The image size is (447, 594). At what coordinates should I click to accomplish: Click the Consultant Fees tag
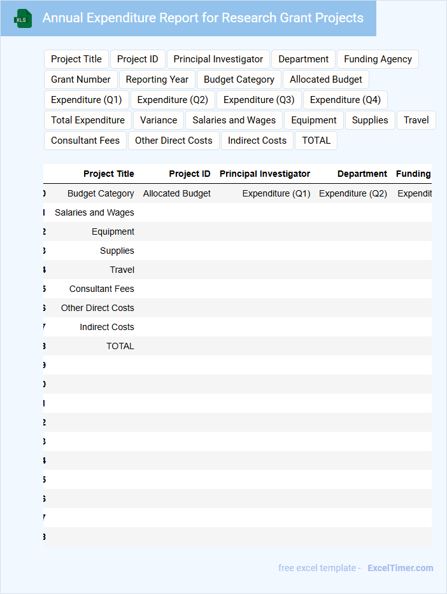point(85,141)
